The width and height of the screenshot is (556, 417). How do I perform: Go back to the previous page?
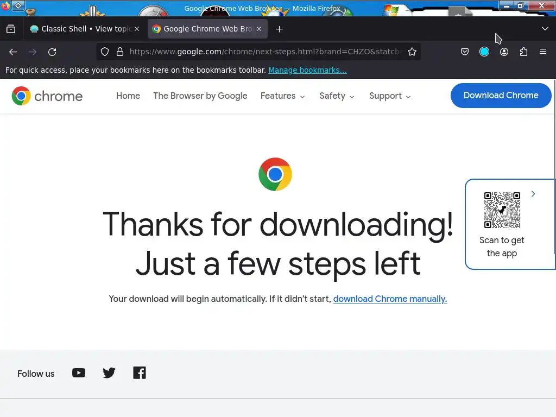[13, 52]
